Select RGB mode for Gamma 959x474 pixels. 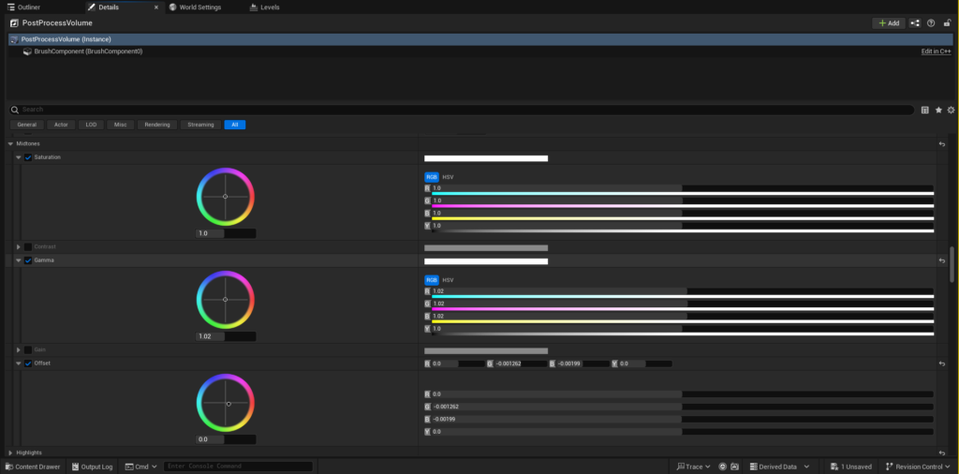coord(432,280)
